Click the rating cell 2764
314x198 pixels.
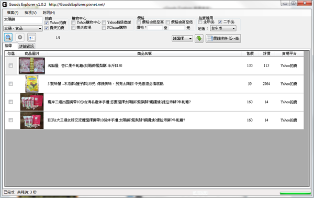[x=266, y=84]
